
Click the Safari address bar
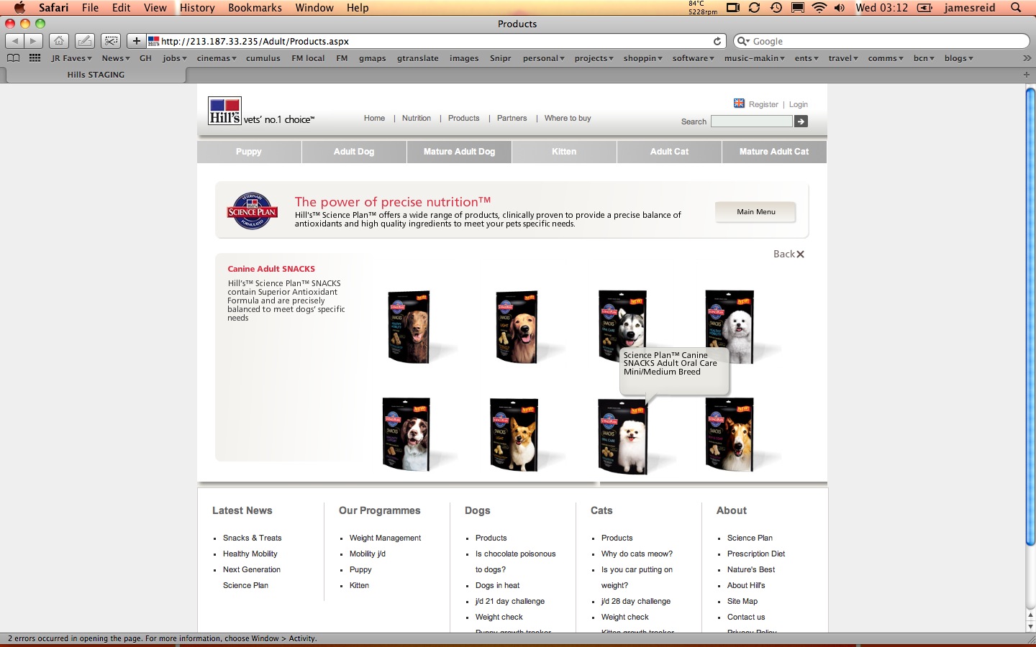(436, 41)
